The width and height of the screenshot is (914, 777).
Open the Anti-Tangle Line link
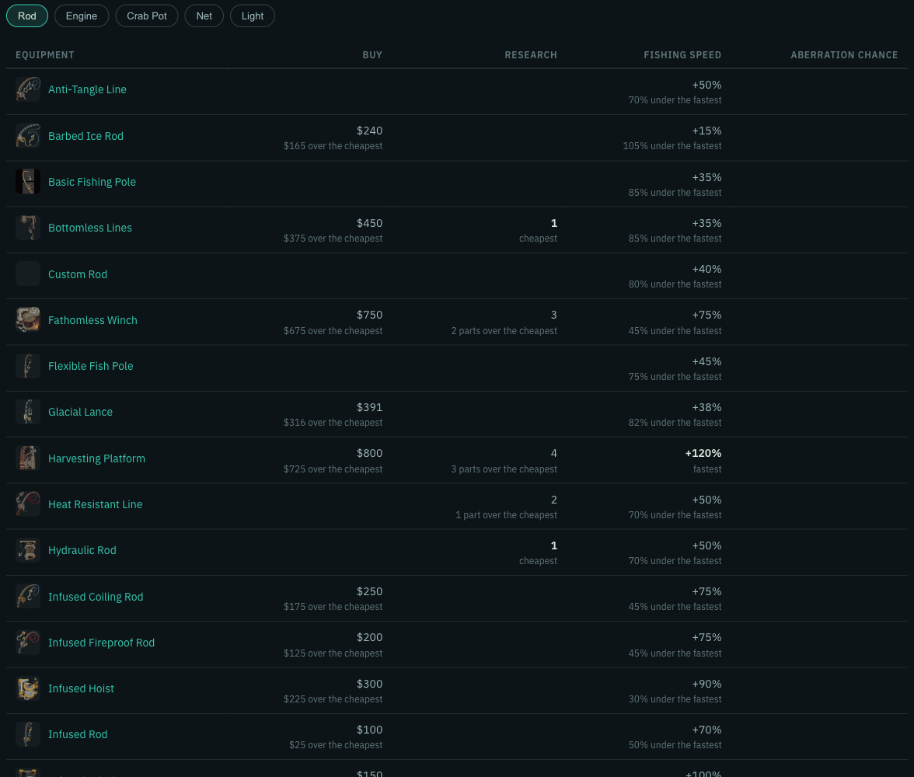(87, 89)
